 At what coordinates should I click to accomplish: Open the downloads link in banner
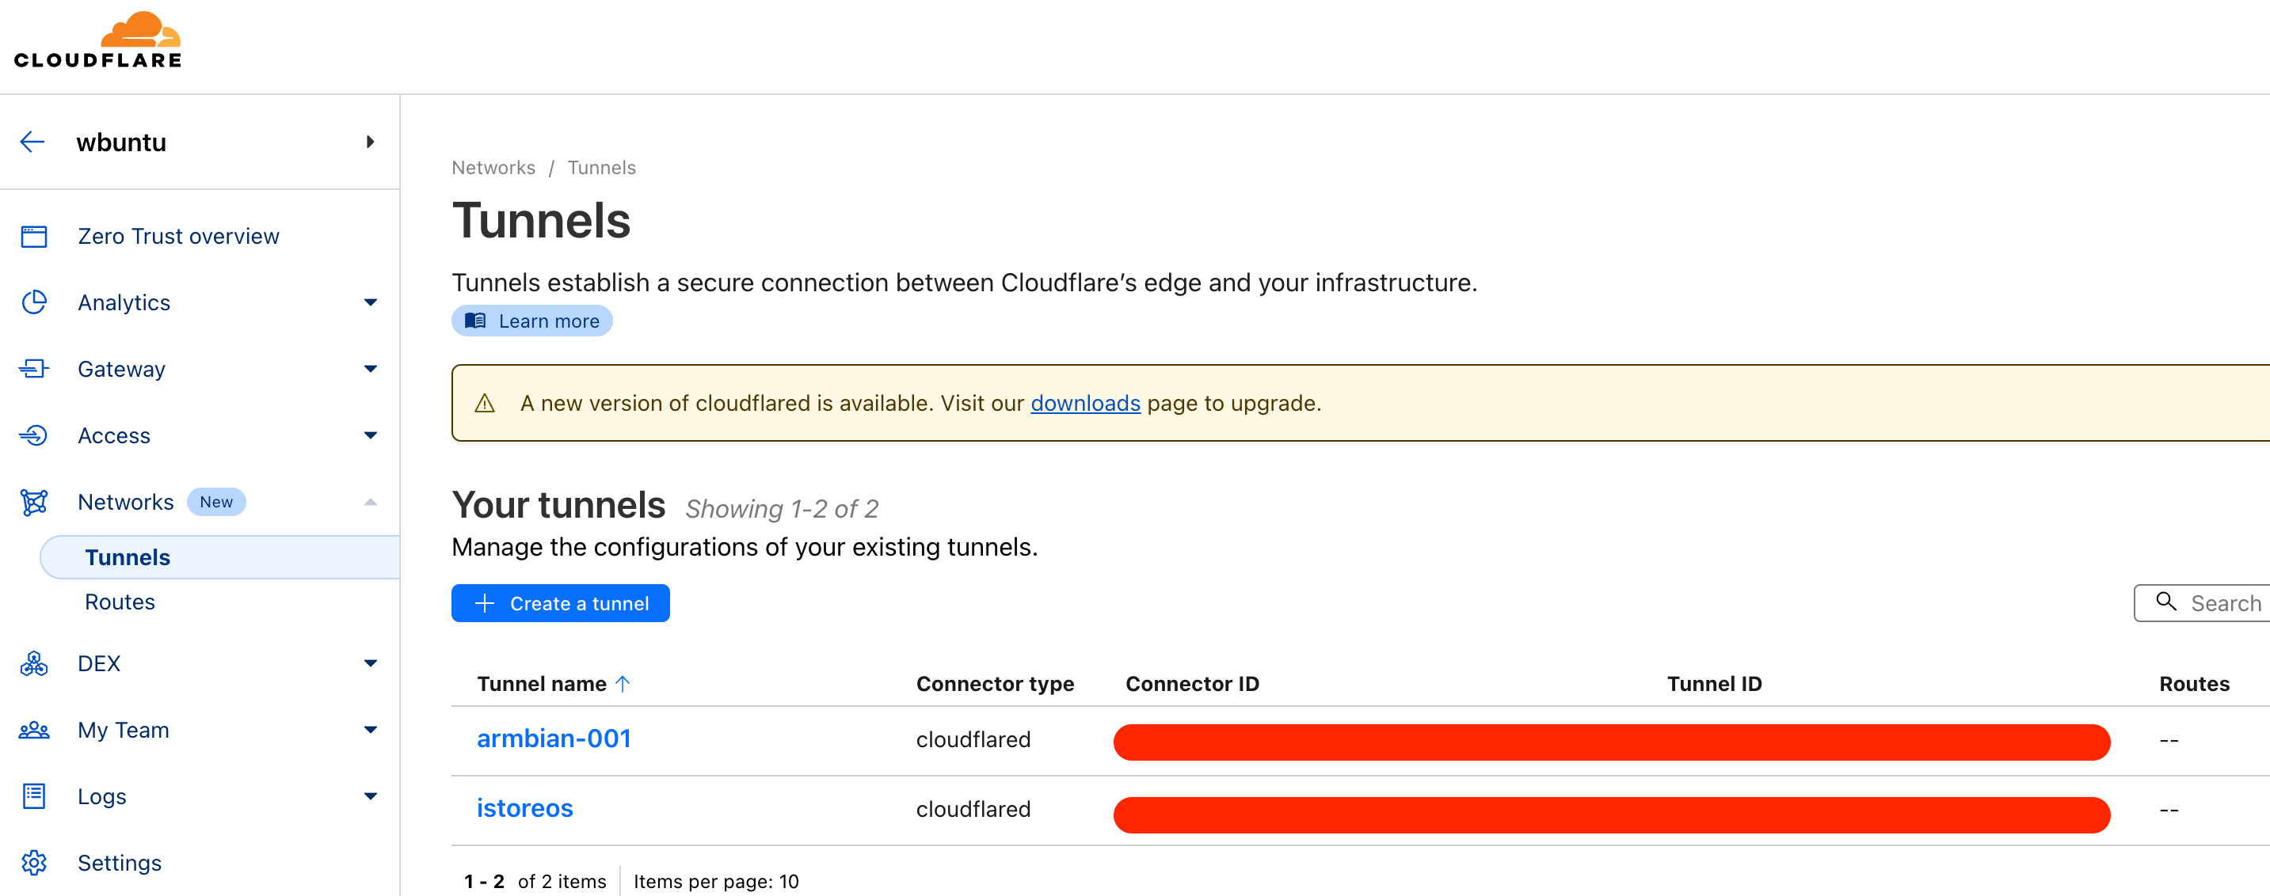pyautogui.click(x=1085, y=404)
